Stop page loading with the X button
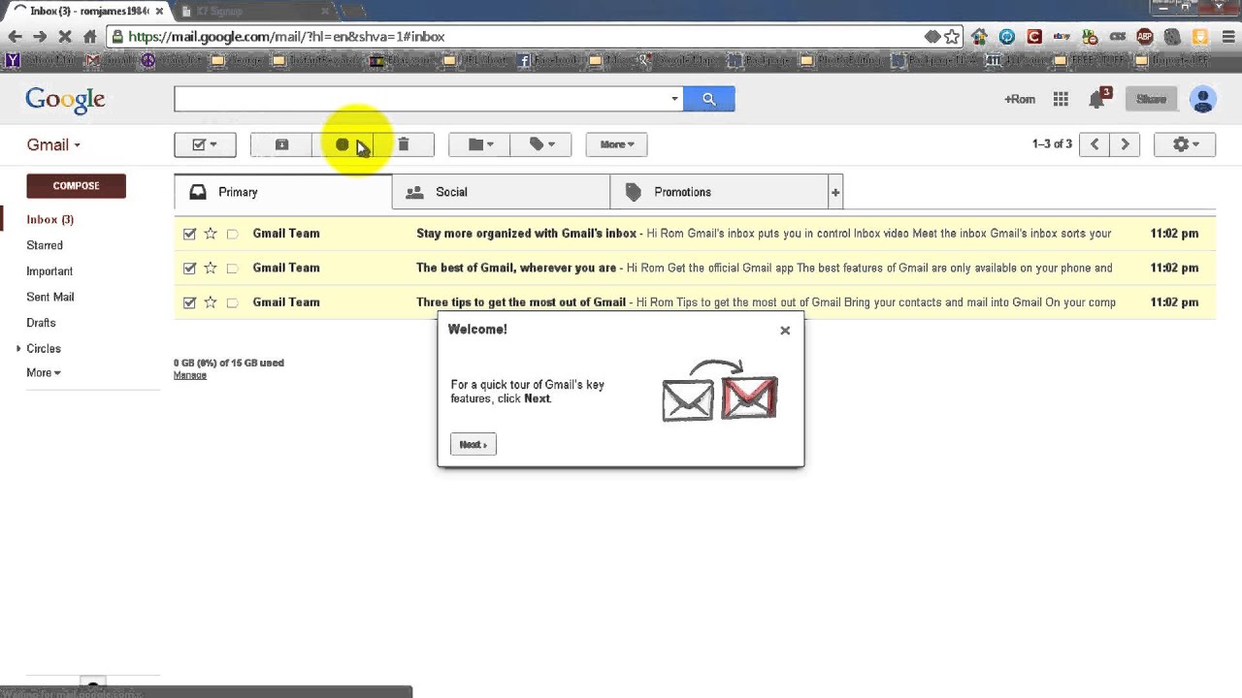This screenshot has height=698, width=1242. pyautogui.click(x=65, y=37)
